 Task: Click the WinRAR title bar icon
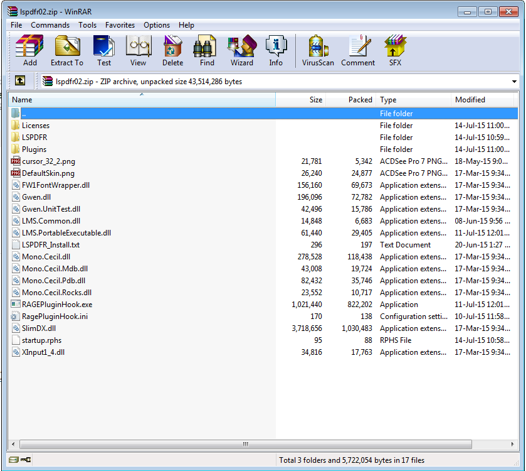click(13, 11)
